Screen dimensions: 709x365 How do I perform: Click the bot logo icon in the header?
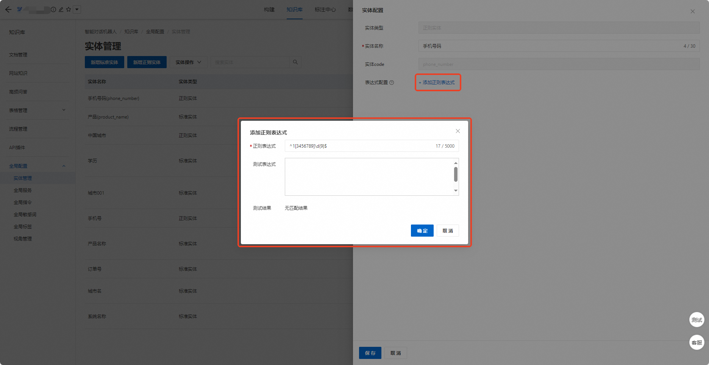(x=20, y=9)
